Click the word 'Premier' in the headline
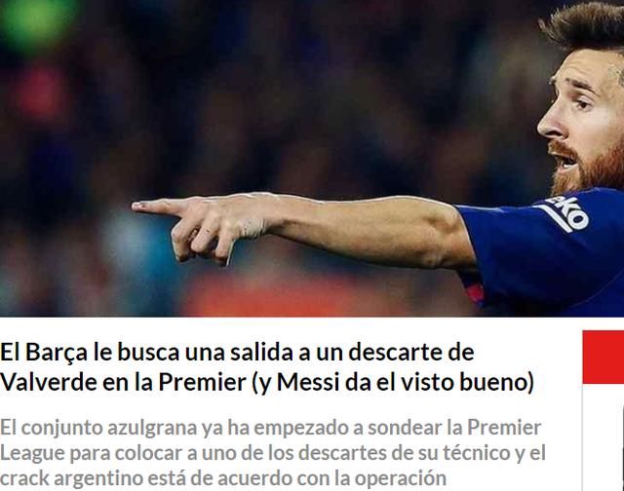The width and height of the screenshot is (624, 491). click(202, 383)
